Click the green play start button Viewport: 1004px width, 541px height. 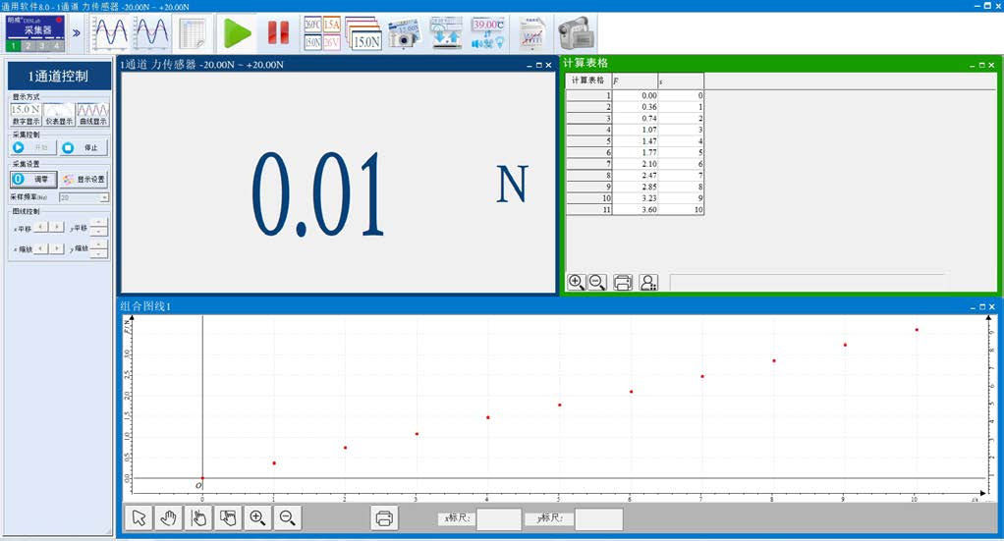tap(236, 32)
